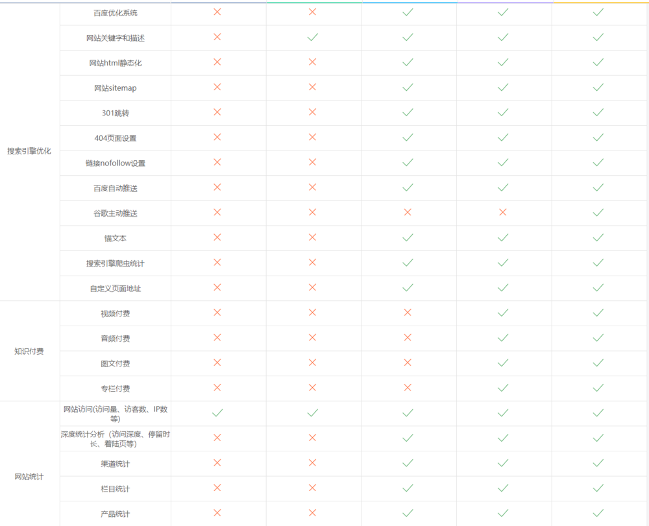Click 专栏付费 cross in the third plan column
649x526 pixels.
[x=408, y=387]
